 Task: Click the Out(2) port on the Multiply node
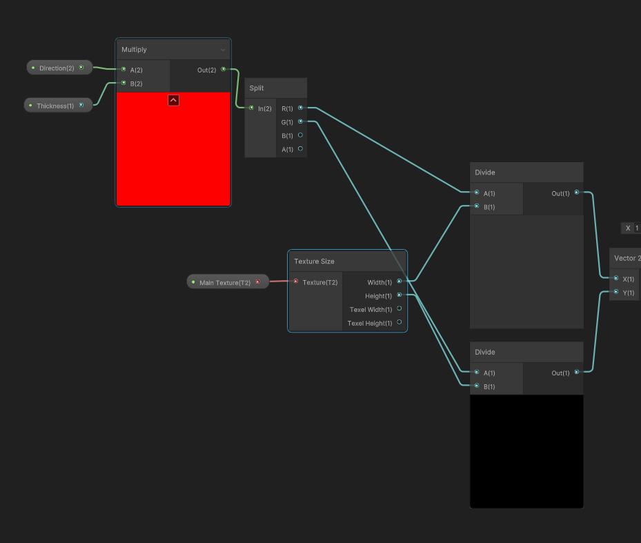pyautogui.click(x=224, y=69)
